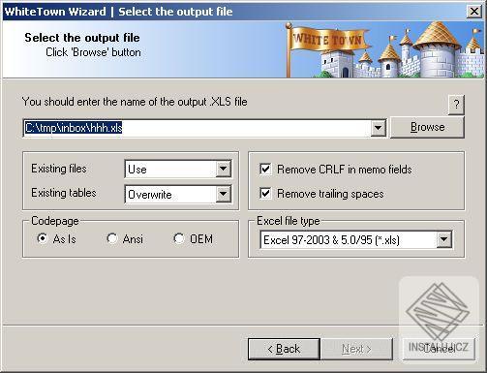The height and width of the screenshot is (373, 487).
Task: Click 'You should enter the name' instruction text
Action: click(x=135, y=102)
